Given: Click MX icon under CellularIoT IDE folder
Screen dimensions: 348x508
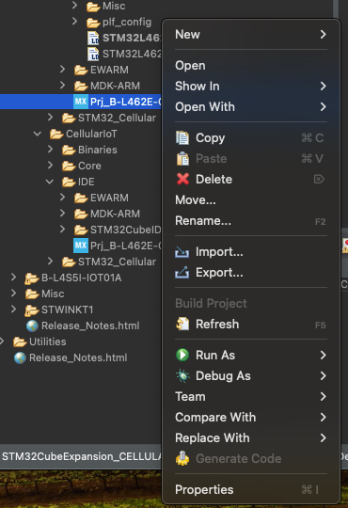Looking at the screenshot, I should coord(81,246).
